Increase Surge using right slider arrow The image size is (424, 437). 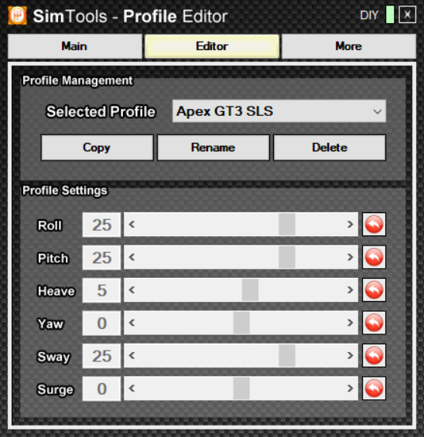pos(350,388)
